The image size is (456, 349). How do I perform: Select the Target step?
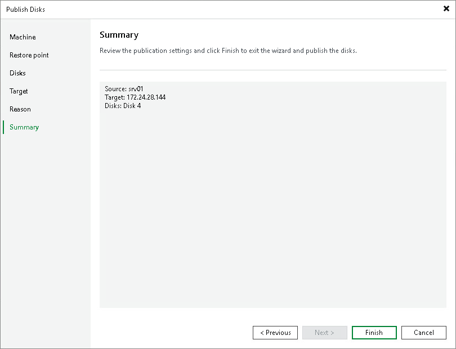(17, 91)
